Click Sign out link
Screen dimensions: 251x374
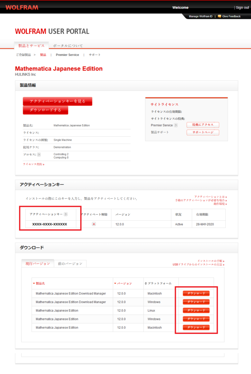coord(242,8)
